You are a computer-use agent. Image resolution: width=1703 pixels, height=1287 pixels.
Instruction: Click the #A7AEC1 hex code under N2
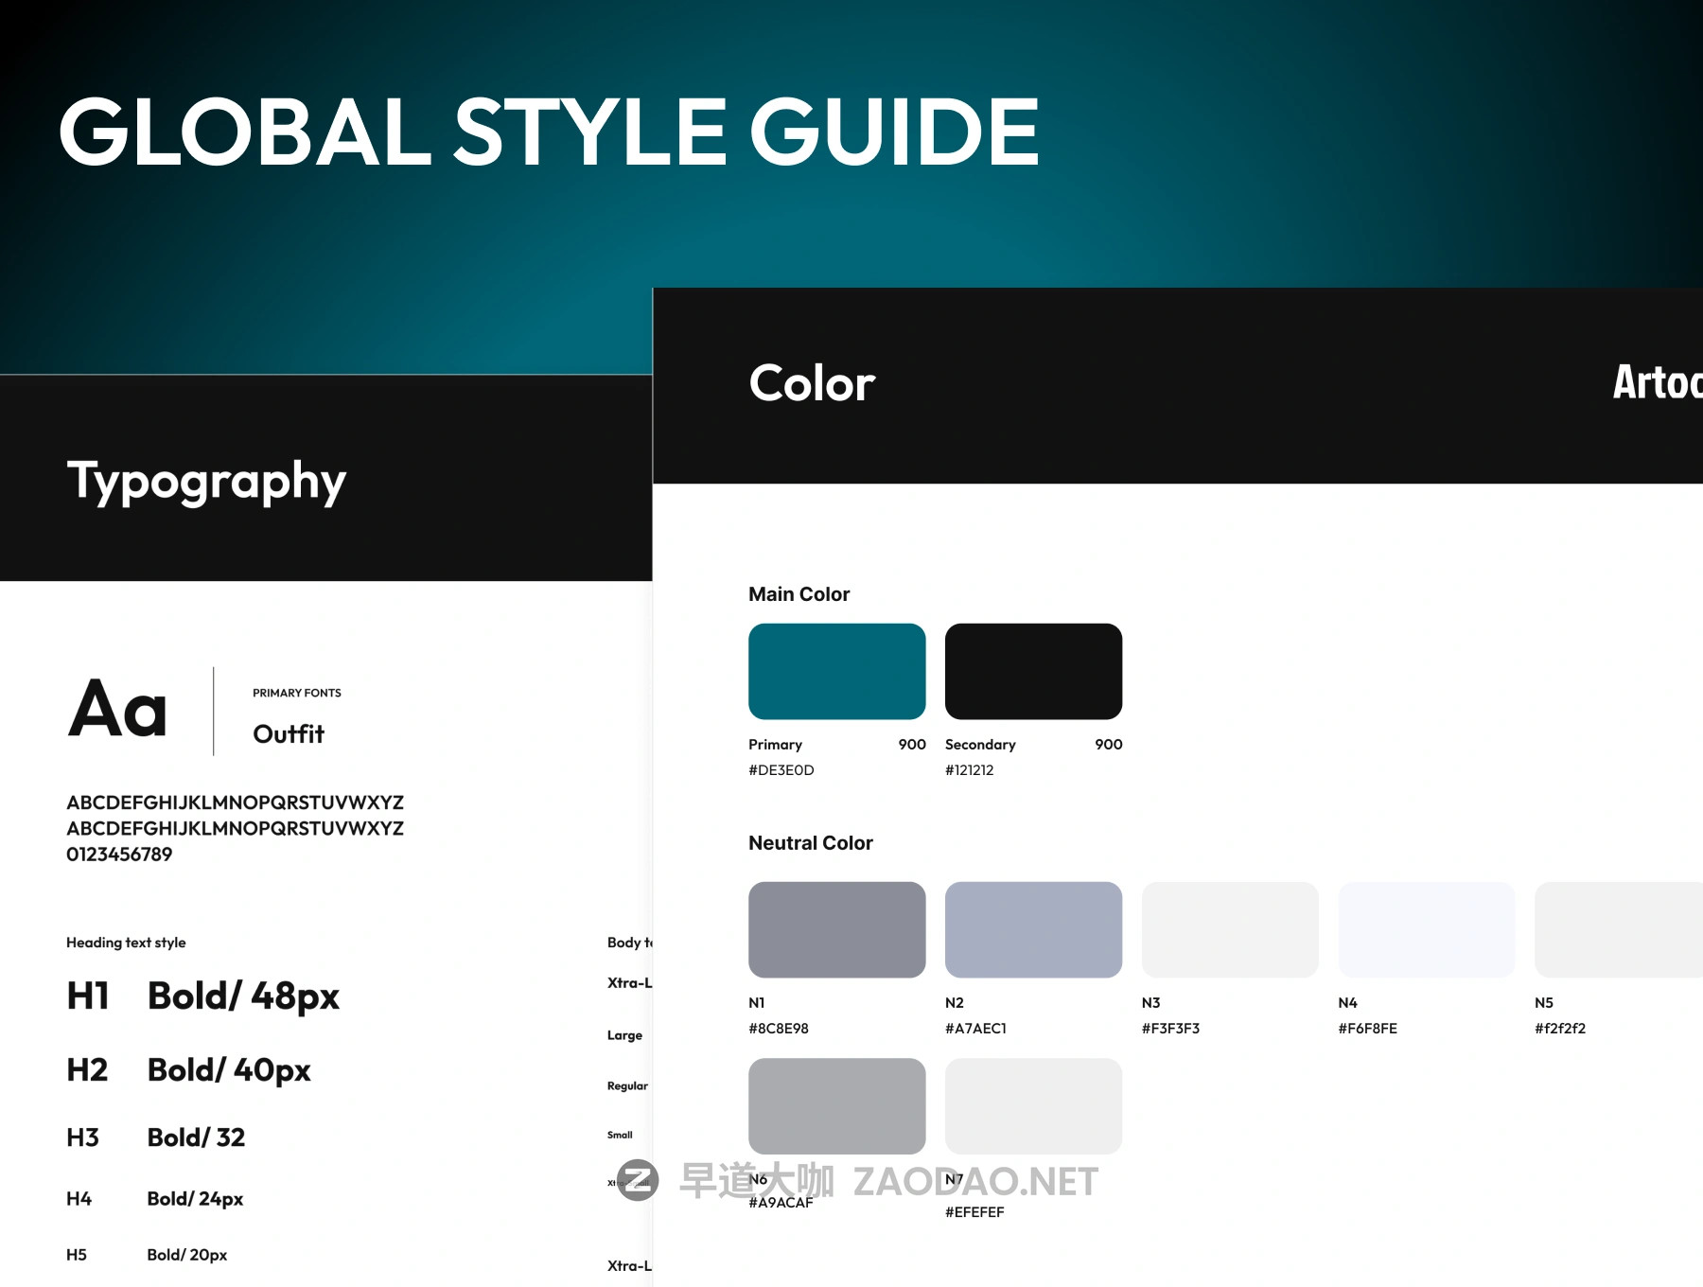pyautogui.click(x=975, y=1029)
